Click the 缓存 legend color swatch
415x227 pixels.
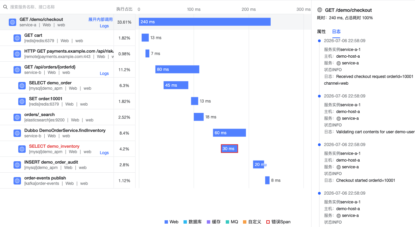(x=209, y=222)
